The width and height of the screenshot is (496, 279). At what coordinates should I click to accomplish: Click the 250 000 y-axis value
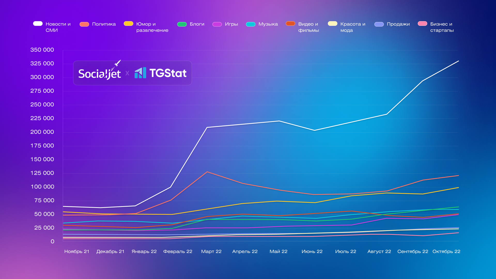[x=42, y=104]
